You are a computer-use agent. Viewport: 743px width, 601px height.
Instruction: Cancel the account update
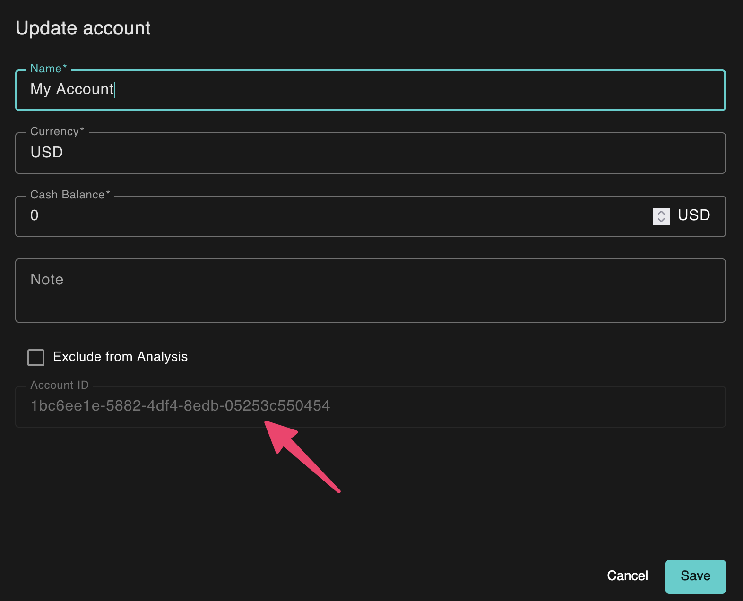pos(627,576)
